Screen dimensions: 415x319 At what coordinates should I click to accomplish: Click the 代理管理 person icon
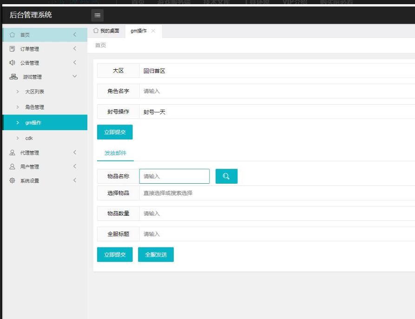point(13,153)
